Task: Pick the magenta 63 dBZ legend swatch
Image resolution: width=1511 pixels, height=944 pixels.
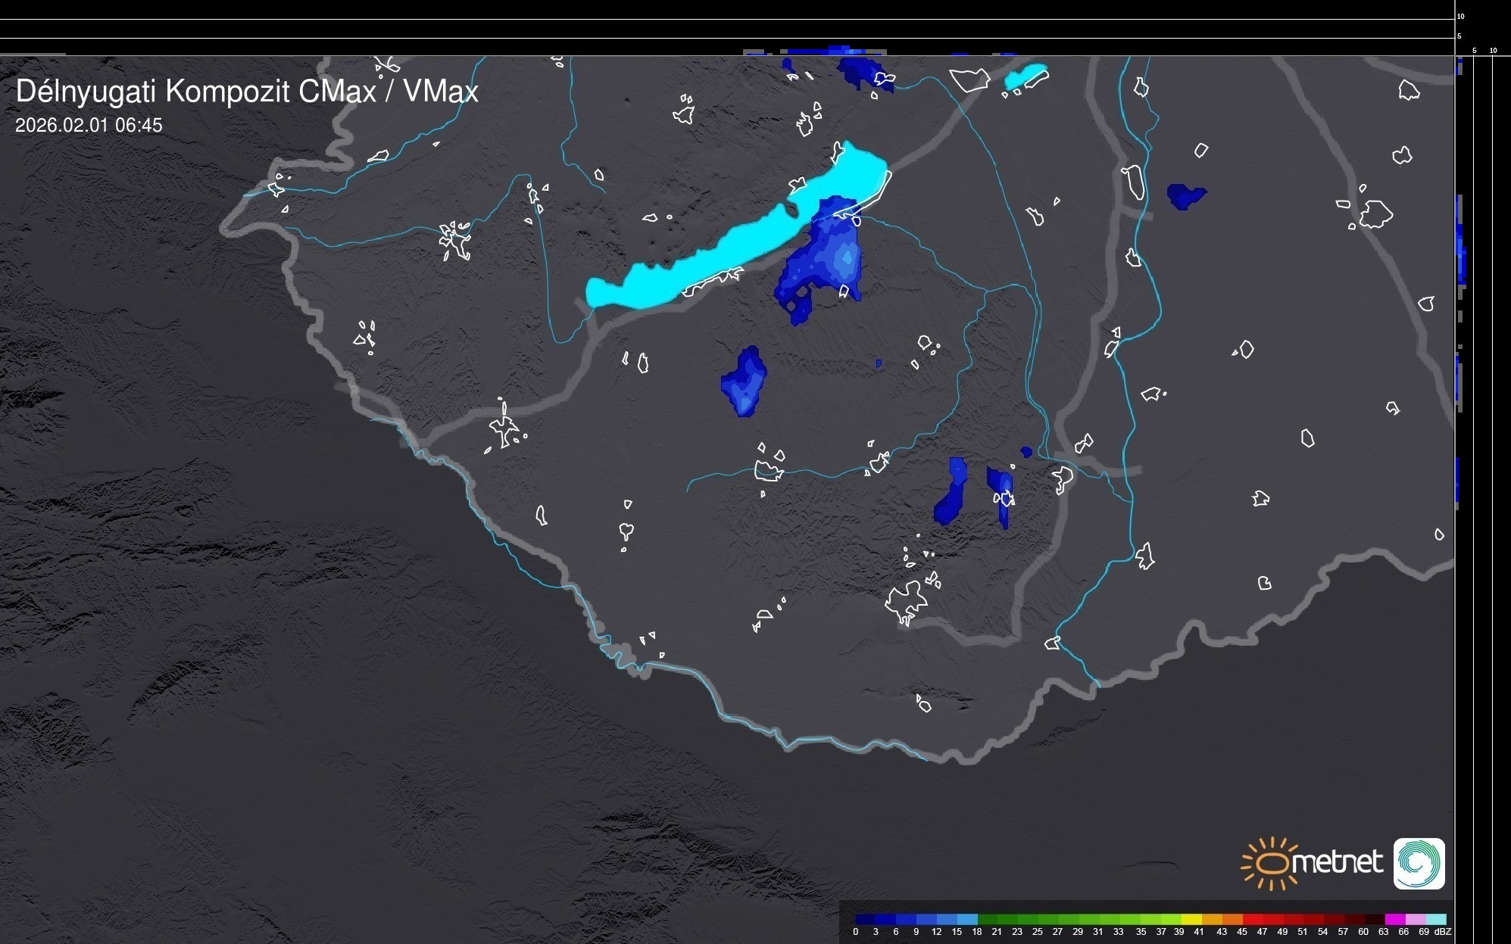Action: (x=1394, y=919)
